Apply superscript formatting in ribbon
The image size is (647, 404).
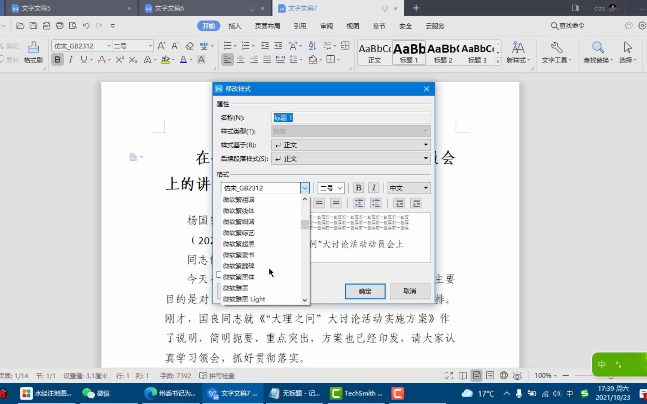(x=120, y=59)
